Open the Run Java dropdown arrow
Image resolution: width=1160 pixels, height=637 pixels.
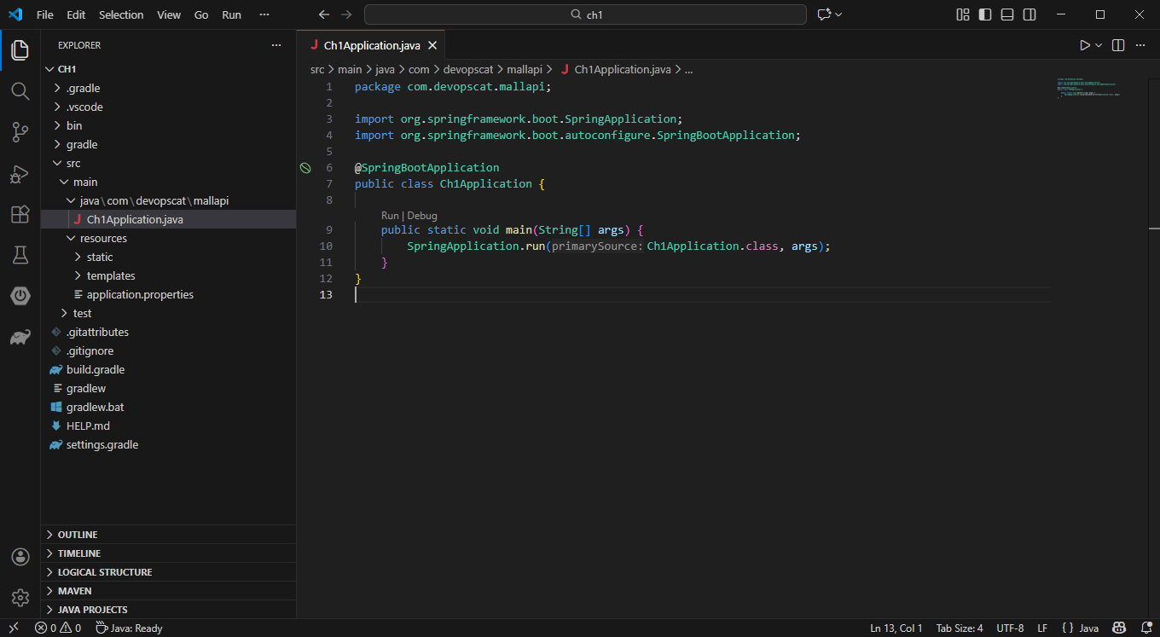pos(1099,45)
